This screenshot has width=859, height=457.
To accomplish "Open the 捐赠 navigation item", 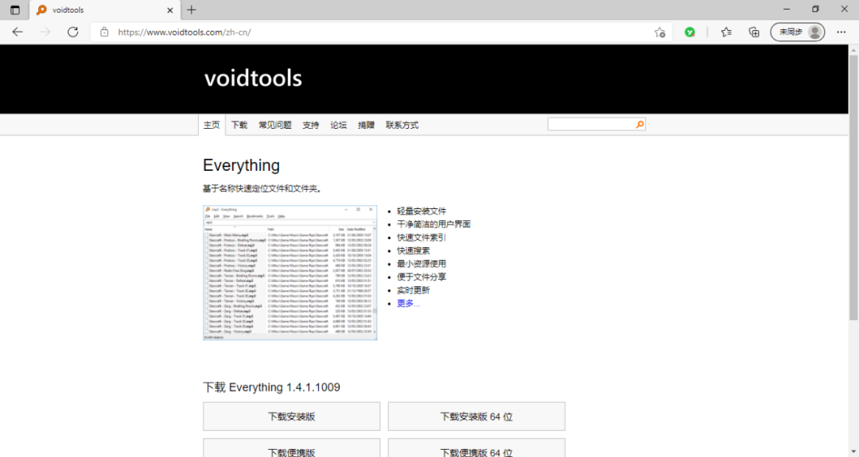I will pyautogui.click(x=366, y=125).
